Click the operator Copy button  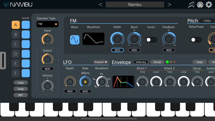tap(21, 83)
